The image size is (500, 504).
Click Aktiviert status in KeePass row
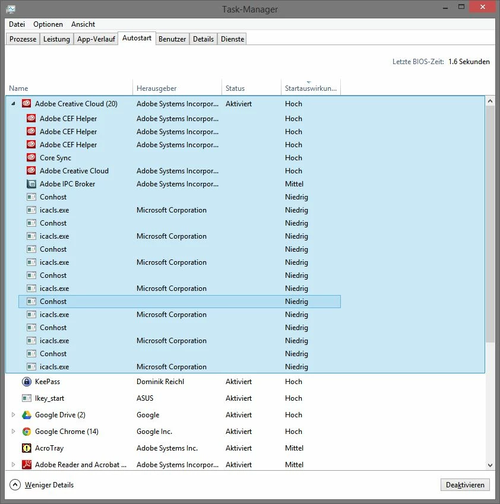click(239, 382)
